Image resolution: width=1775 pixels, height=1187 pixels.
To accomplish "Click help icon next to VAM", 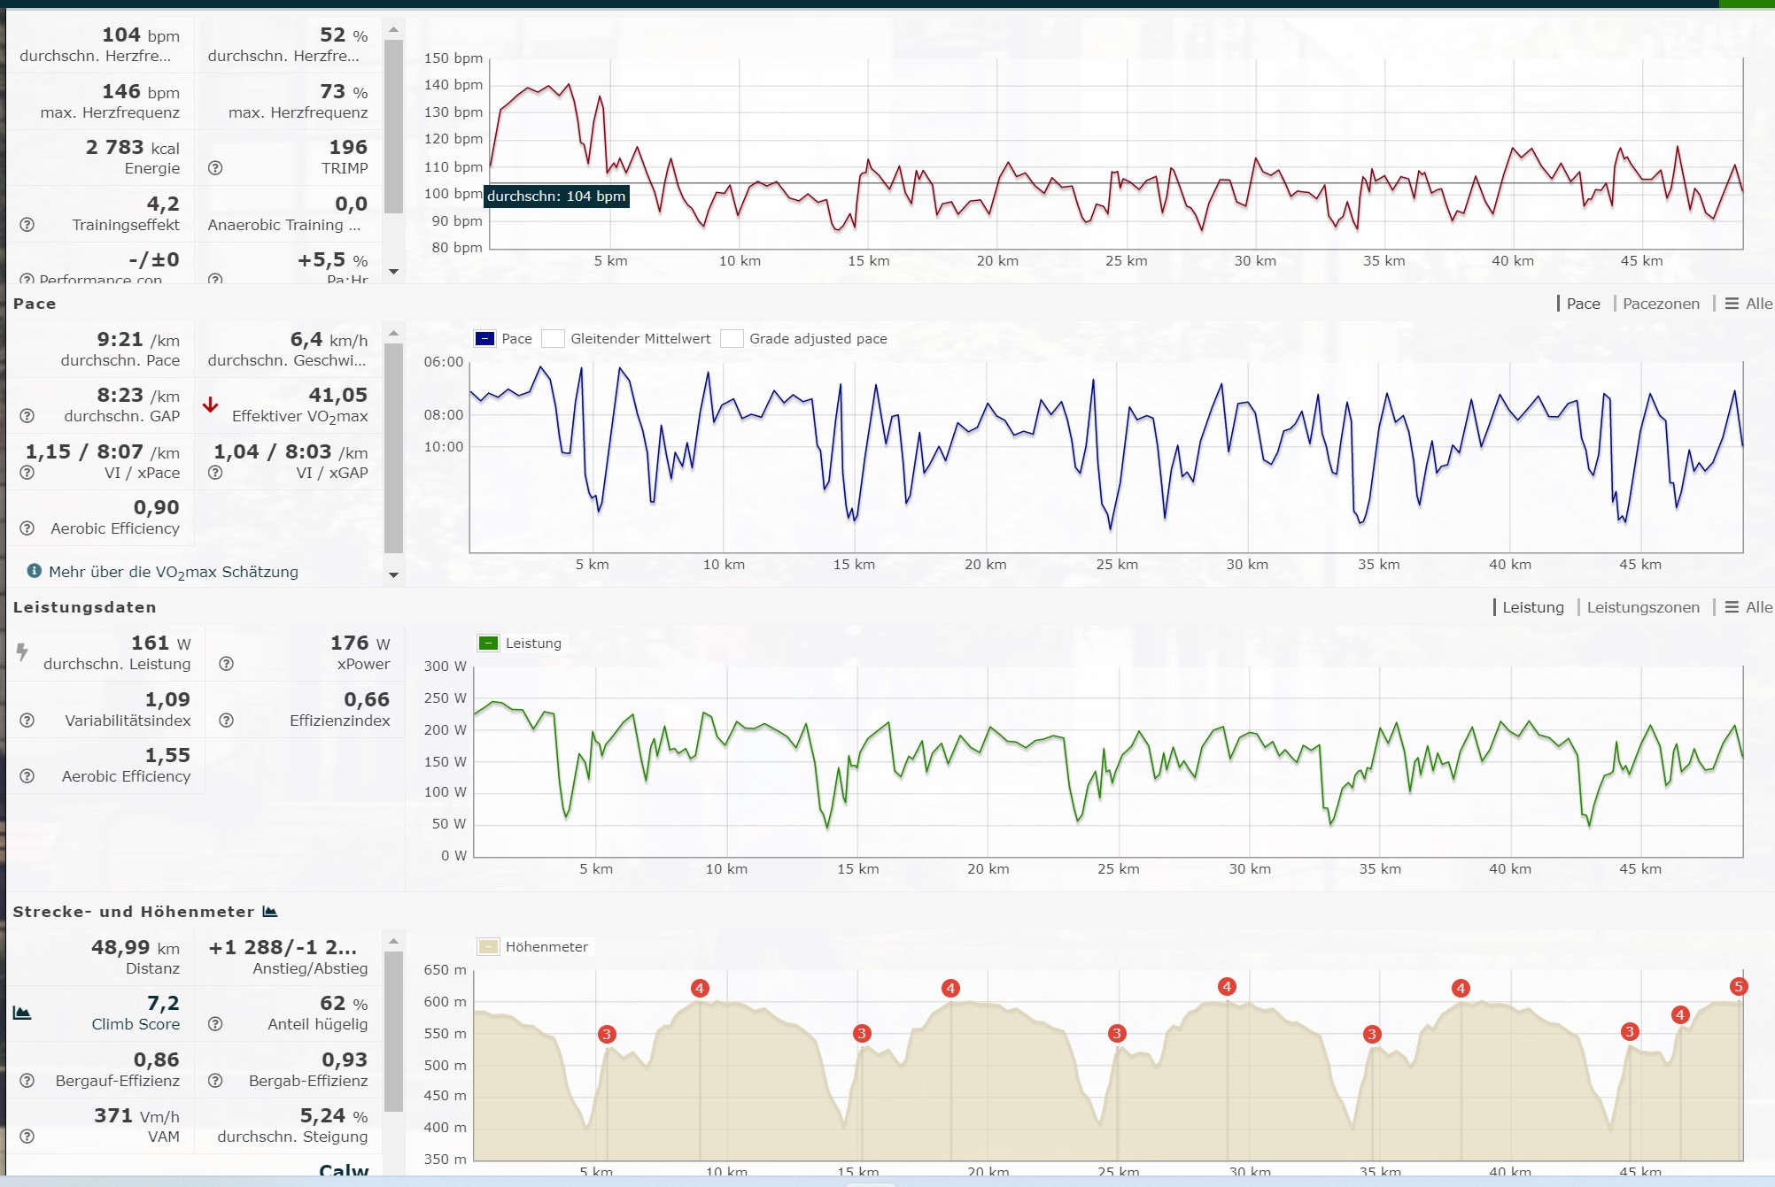I will tap(27, 1137).
